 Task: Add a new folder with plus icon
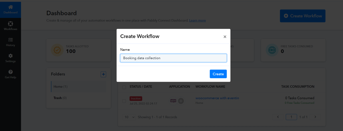click(x=103, y=74)
